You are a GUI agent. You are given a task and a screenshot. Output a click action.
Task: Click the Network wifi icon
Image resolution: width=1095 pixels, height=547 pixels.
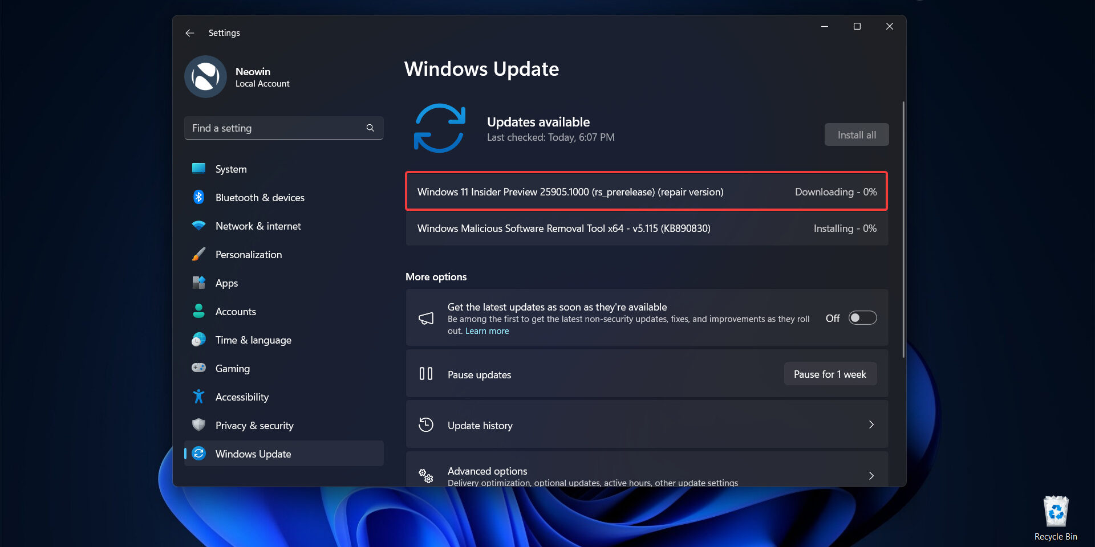[x=198, y=226]
